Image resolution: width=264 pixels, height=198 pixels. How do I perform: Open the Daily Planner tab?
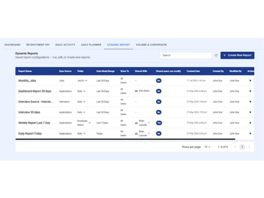click(91, 45)
